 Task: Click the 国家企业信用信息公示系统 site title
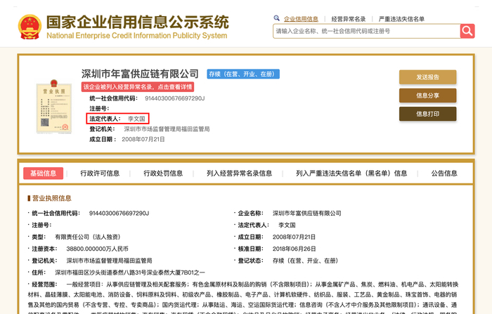pyautogui.click(x=137, y=21)
